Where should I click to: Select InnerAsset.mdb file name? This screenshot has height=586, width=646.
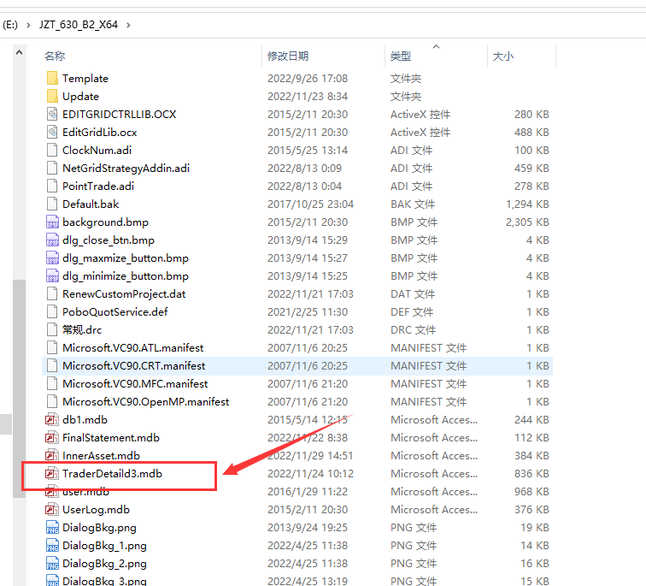coord(102,456)
